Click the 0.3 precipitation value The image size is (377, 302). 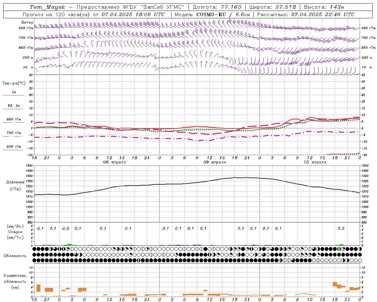tap(65, 229)
